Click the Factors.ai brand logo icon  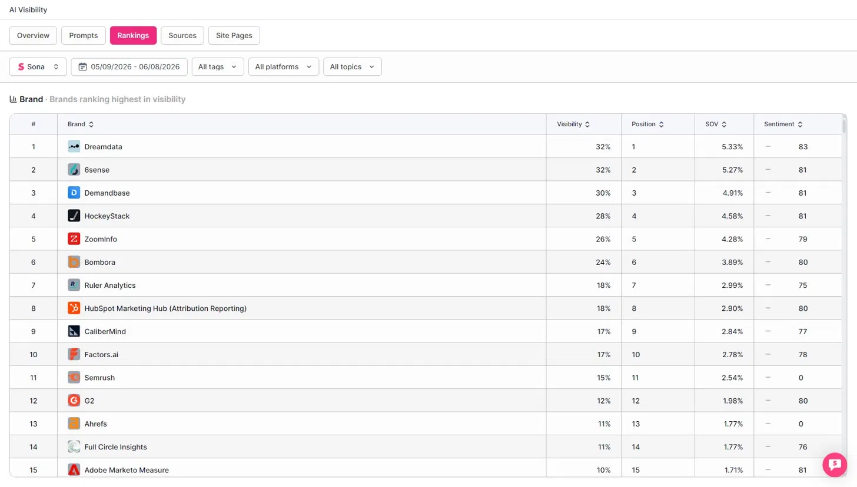pyautogui.click(x=74, y=355)
